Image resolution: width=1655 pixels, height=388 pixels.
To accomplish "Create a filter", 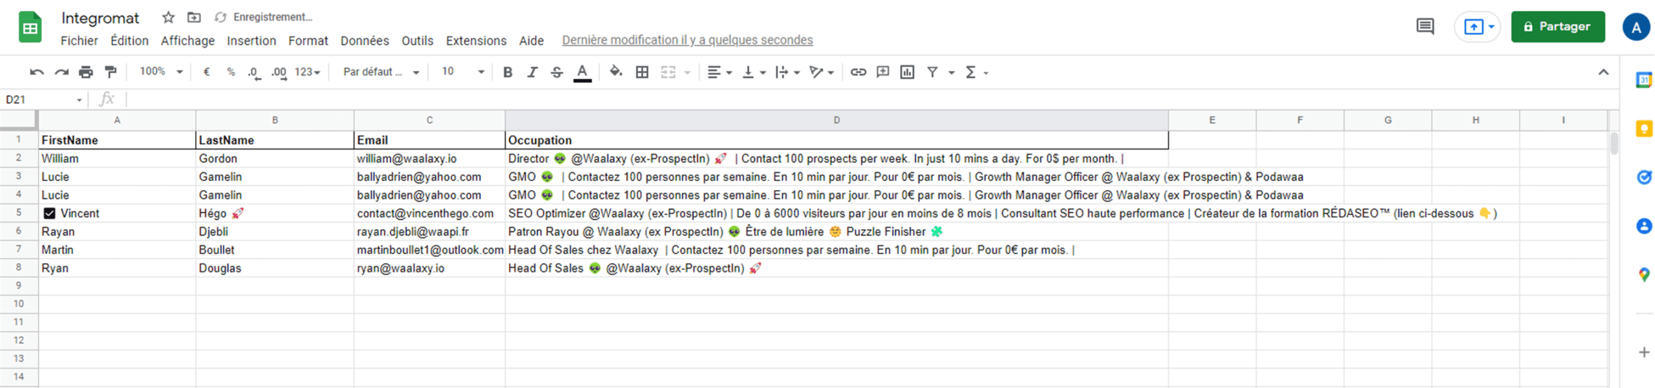I will click(932, 72).
